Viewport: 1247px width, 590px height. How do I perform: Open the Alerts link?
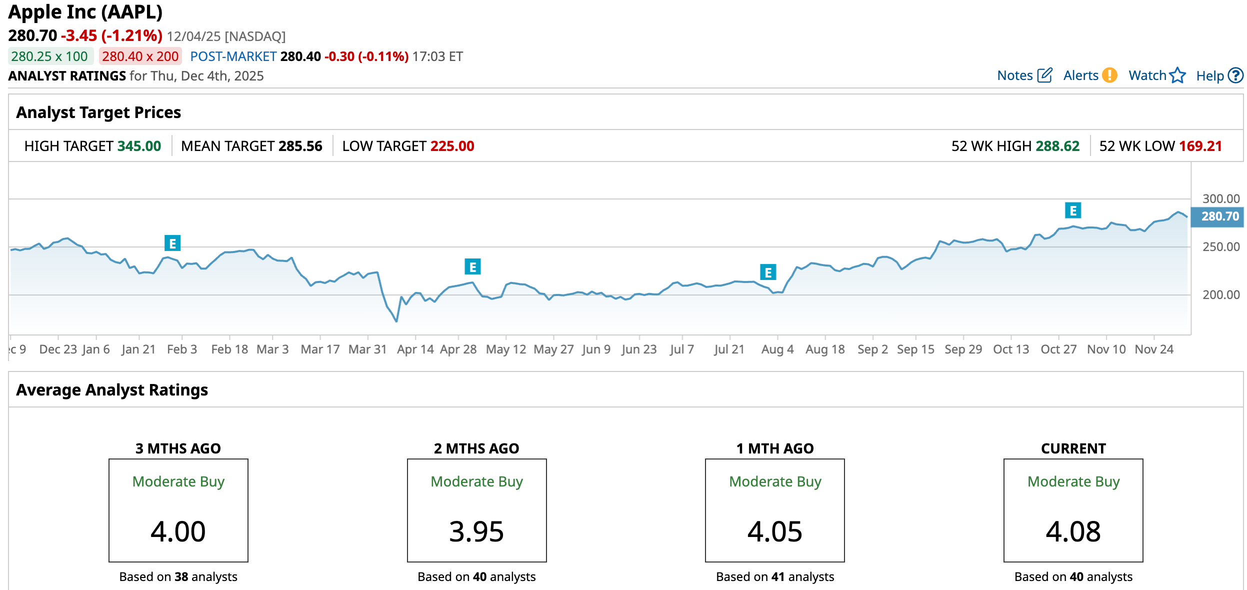pyautogui.click(x=1080, y=75)
